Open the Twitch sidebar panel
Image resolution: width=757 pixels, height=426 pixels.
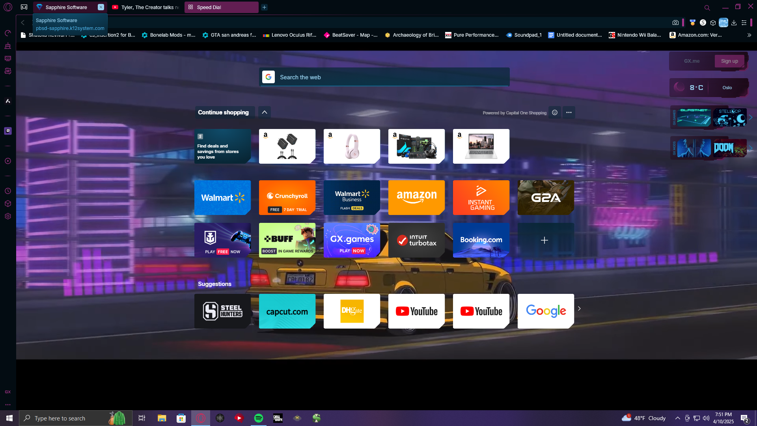tap(8, 131)
